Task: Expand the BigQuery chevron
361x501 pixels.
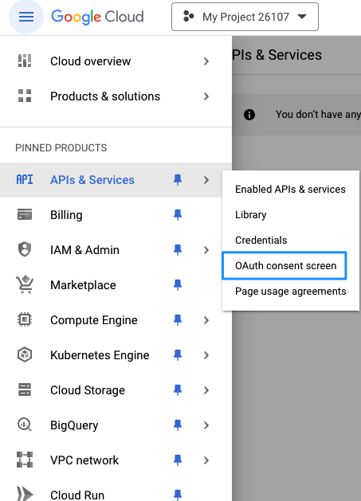Action: coord(206,425)
